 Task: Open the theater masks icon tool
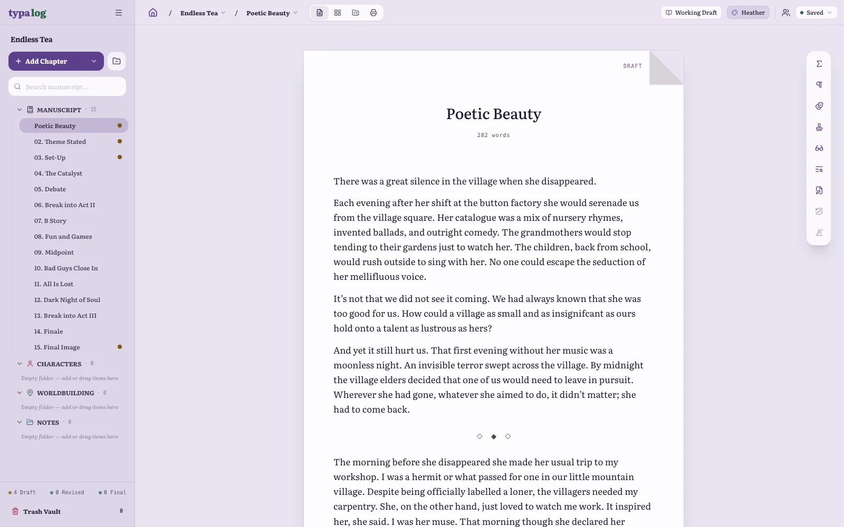819,106
